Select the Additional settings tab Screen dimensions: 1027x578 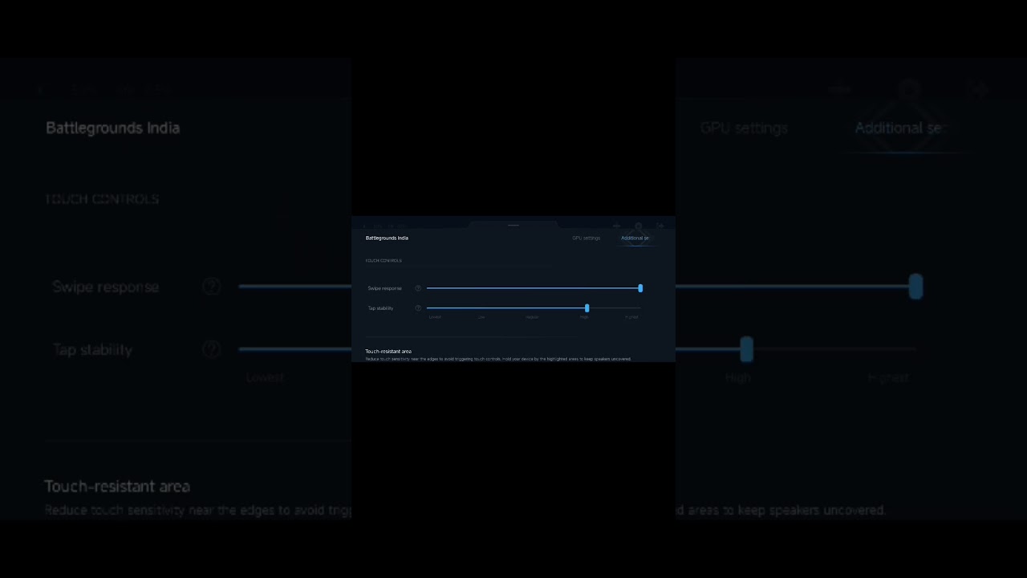pyautogui.click(x=635, y=238)
